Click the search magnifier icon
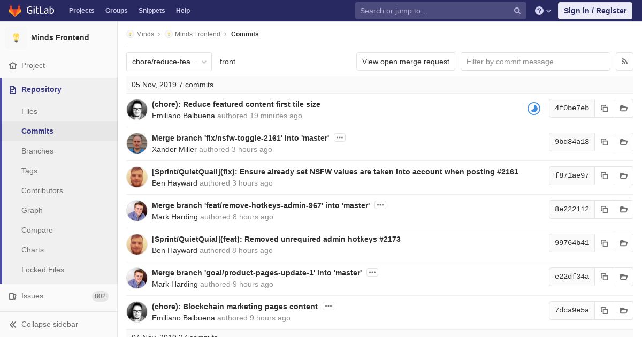 tap(517, 11)
